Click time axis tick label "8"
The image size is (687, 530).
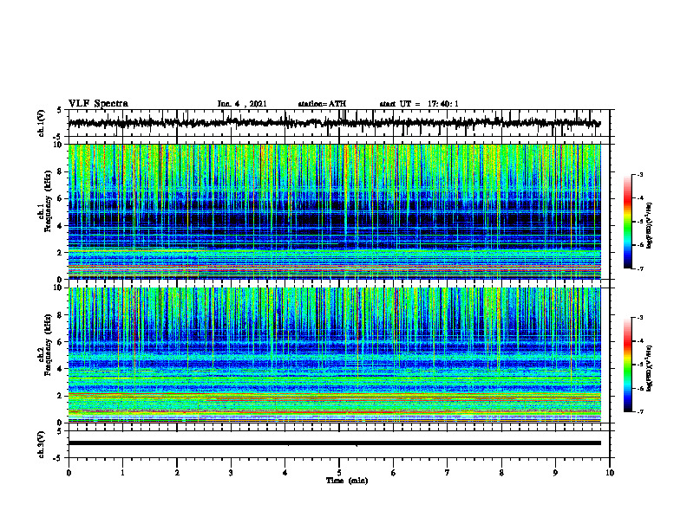(501, 473)
